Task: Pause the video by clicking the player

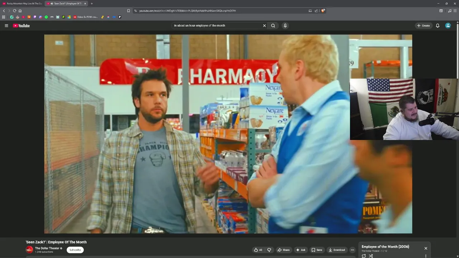Action: click(228, 134)
